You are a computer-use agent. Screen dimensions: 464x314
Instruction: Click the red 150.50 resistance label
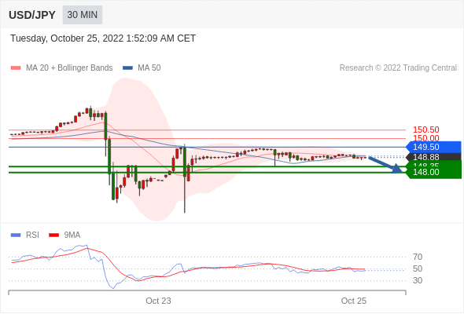(x=425, y=130)
